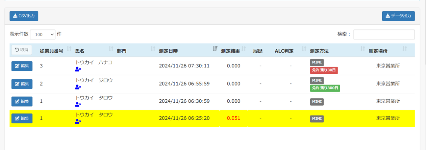Viewport: 426px width, 150px height.
Task: Click the 検索 search input field
Action: click(x=384, y=34)
